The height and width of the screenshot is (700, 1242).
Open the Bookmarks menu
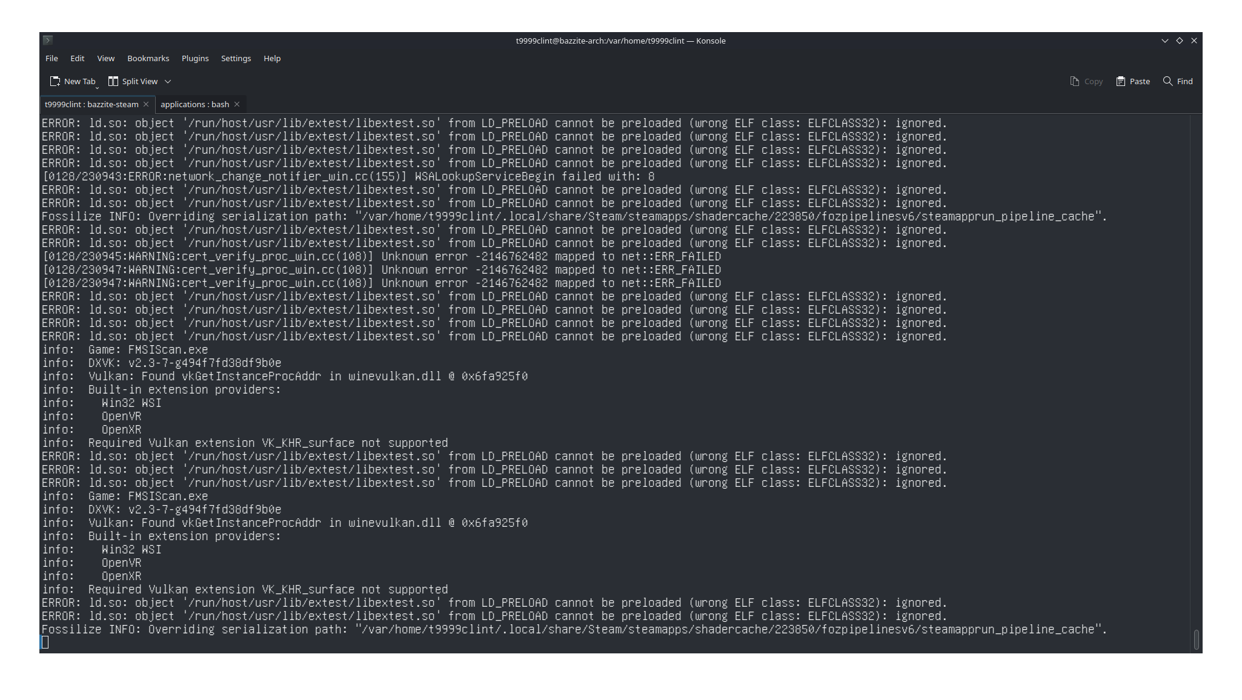click(148, 58)
